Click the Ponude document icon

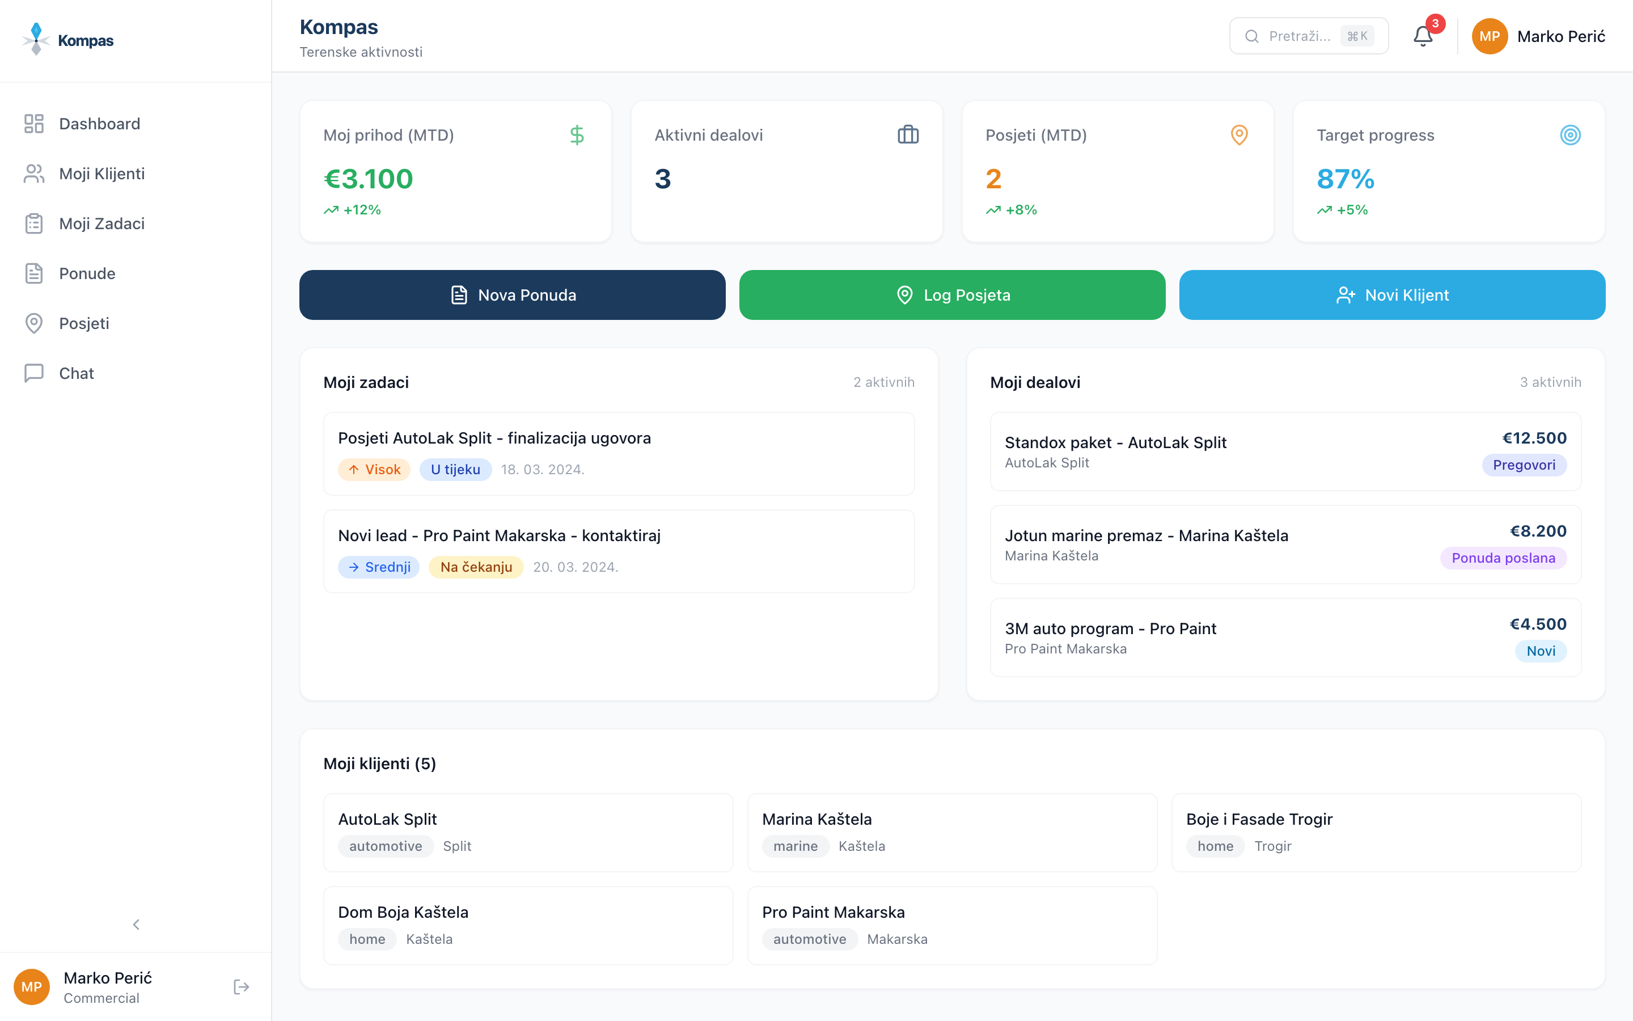[34, 273]
